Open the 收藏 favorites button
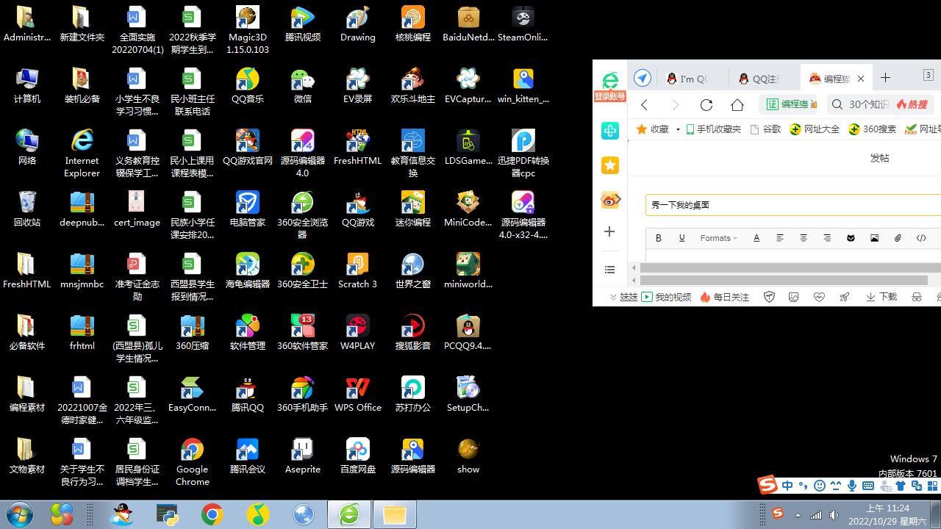 pos(653,129)
